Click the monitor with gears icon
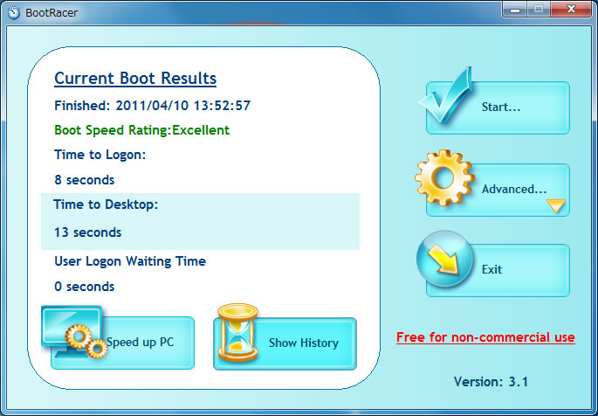 click(74, 331)
